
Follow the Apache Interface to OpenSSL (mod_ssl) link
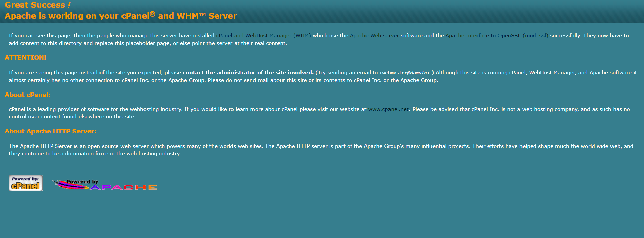pos(497,36)
